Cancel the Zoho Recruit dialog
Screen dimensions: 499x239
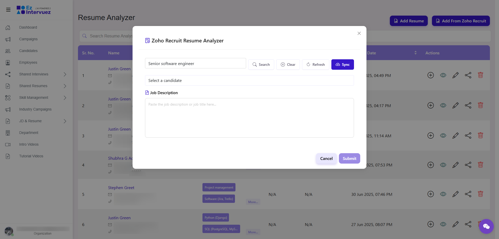point(326,158)
